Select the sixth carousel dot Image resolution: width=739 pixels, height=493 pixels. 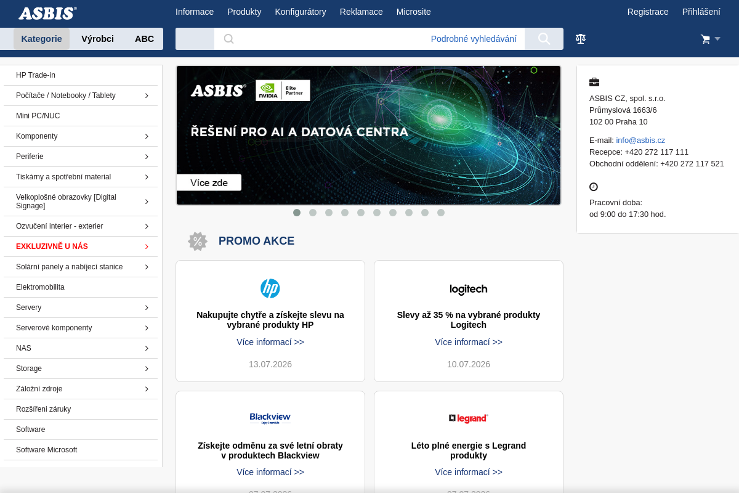[377, 213]
